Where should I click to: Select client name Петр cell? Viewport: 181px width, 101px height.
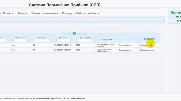[x=20, y=50]
